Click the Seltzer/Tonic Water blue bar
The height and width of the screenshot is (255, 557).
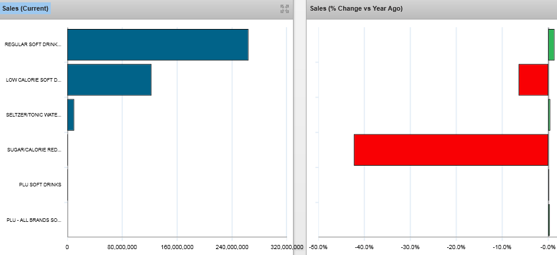tap(71, 114)
